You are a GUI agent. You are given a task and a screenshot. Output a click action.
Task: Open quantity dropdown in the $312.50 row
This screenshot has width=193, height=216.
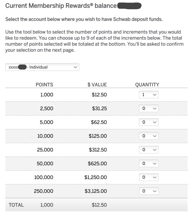pos(148,150)
